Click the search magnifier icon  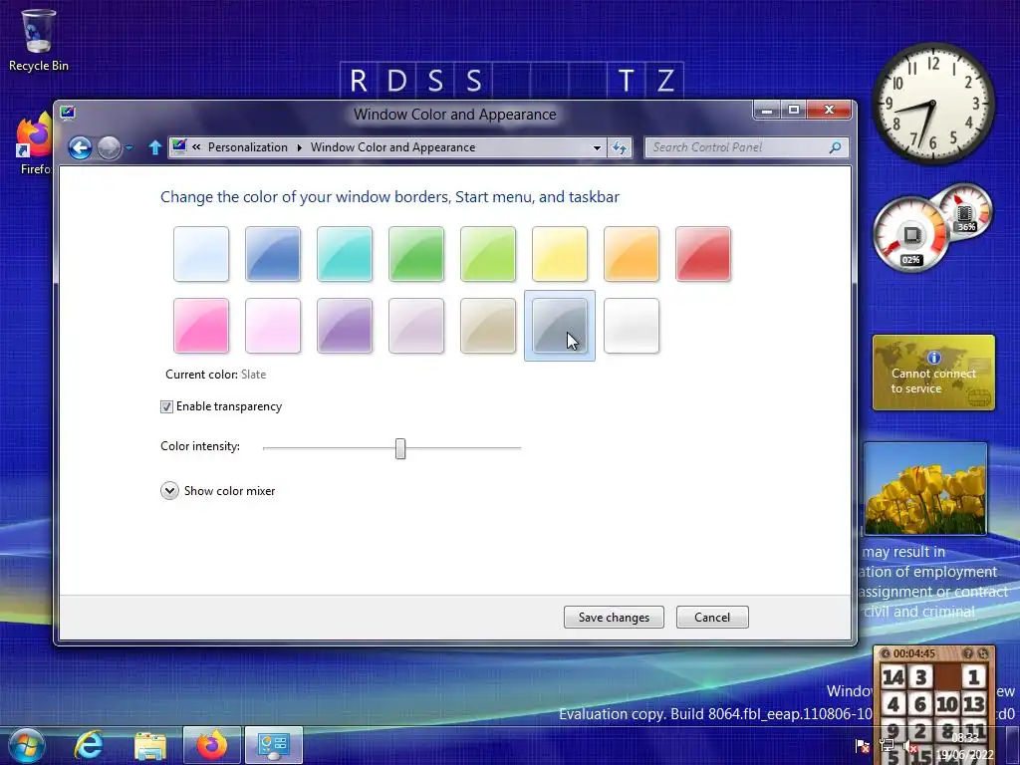tap(836, 147)
